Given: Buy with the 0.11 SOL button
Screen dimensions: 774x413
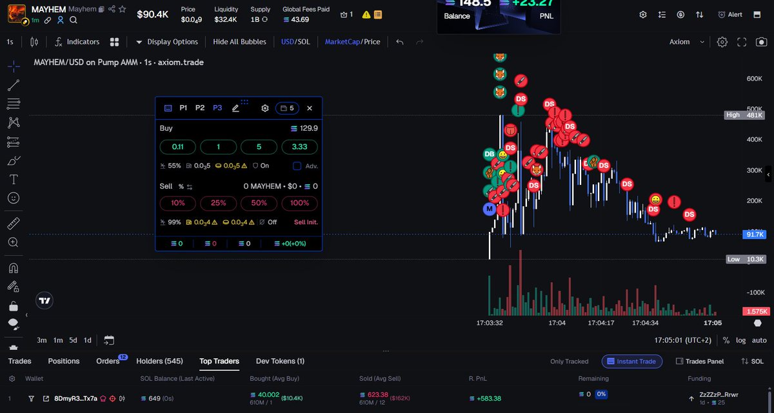Looking at the screenshot, I should coord(178,147).
